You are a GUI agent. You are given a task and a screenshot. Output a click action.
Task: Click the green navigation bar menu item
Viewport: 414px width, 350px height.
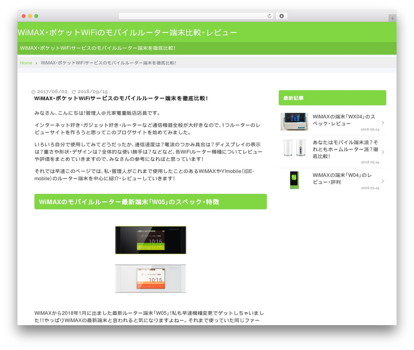click(98, 48)
